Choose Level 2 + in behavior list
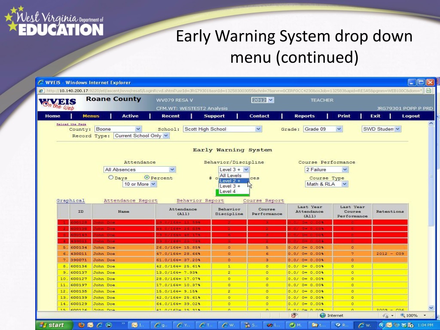Image resolution: width=440 pixels, height=330 pixels. point(234,181)
